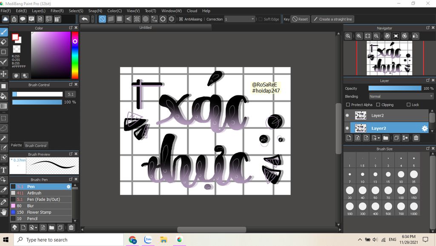Viewport: 436px width, 246px height.
Task: Enable the curve snap guide
Action: click(154, 19)
